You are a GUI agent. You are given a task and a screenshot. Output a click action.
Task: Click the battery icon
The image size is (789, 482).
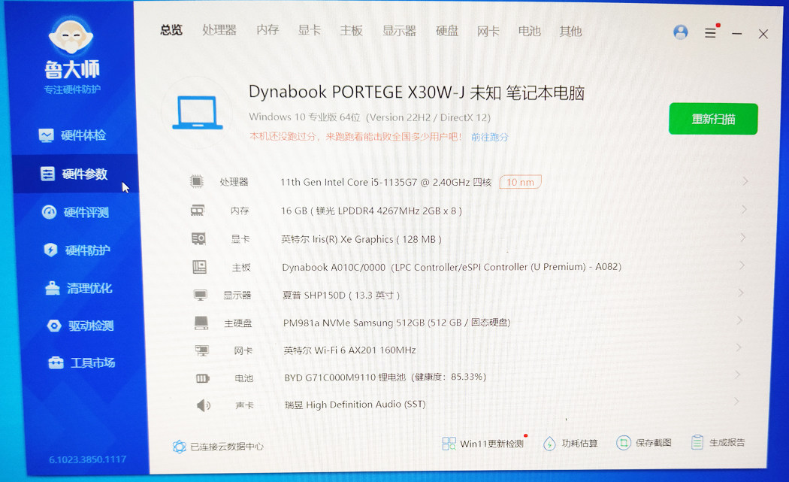(203, 377)
